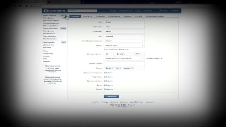Open помощь in the header menu

(x=164, y=11)
